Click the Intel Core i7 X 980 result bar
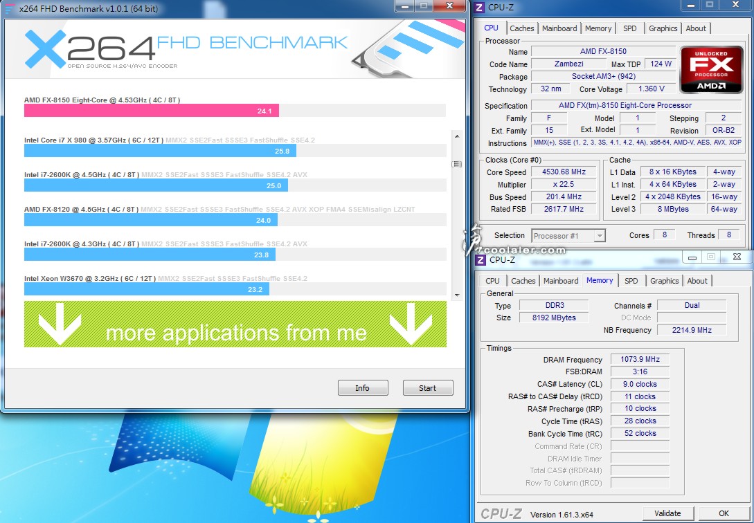 [160, 151]
